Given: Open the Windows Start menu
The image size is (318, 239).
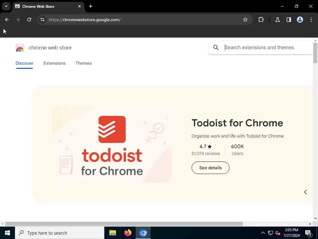Looking at the screenshot, I should click(7, 233).
